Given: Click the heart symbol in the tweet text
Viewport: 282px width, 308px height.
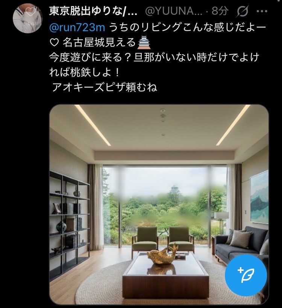Looking at the screenshot, I should pos(54,43).
